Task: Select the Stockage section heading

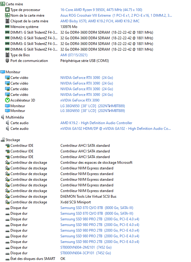Action: [x=13, y=140]
